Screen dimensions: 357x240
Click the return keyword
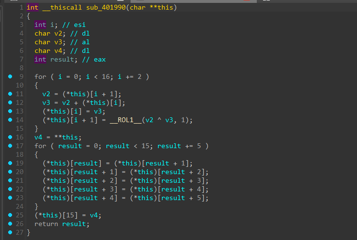click(x=46, y=224)
